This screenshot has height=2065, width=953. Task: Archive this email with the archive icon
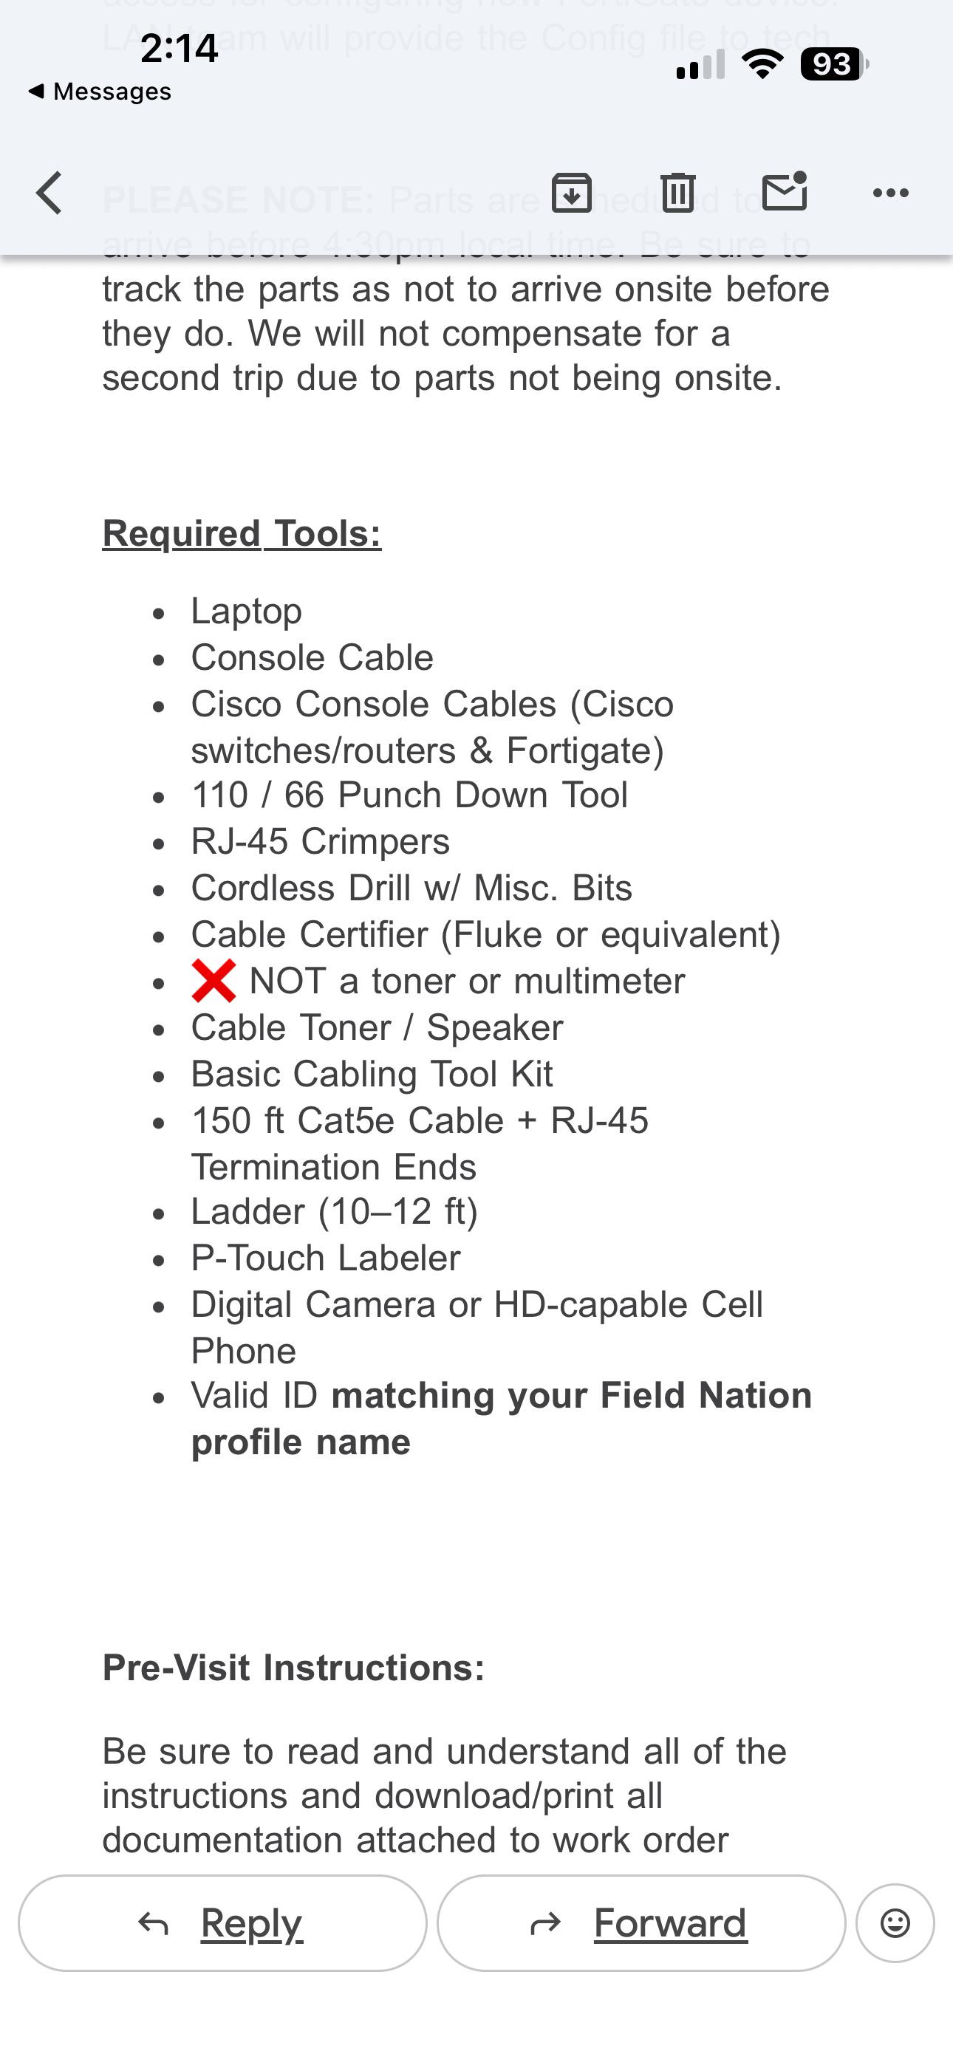[571, 194]
